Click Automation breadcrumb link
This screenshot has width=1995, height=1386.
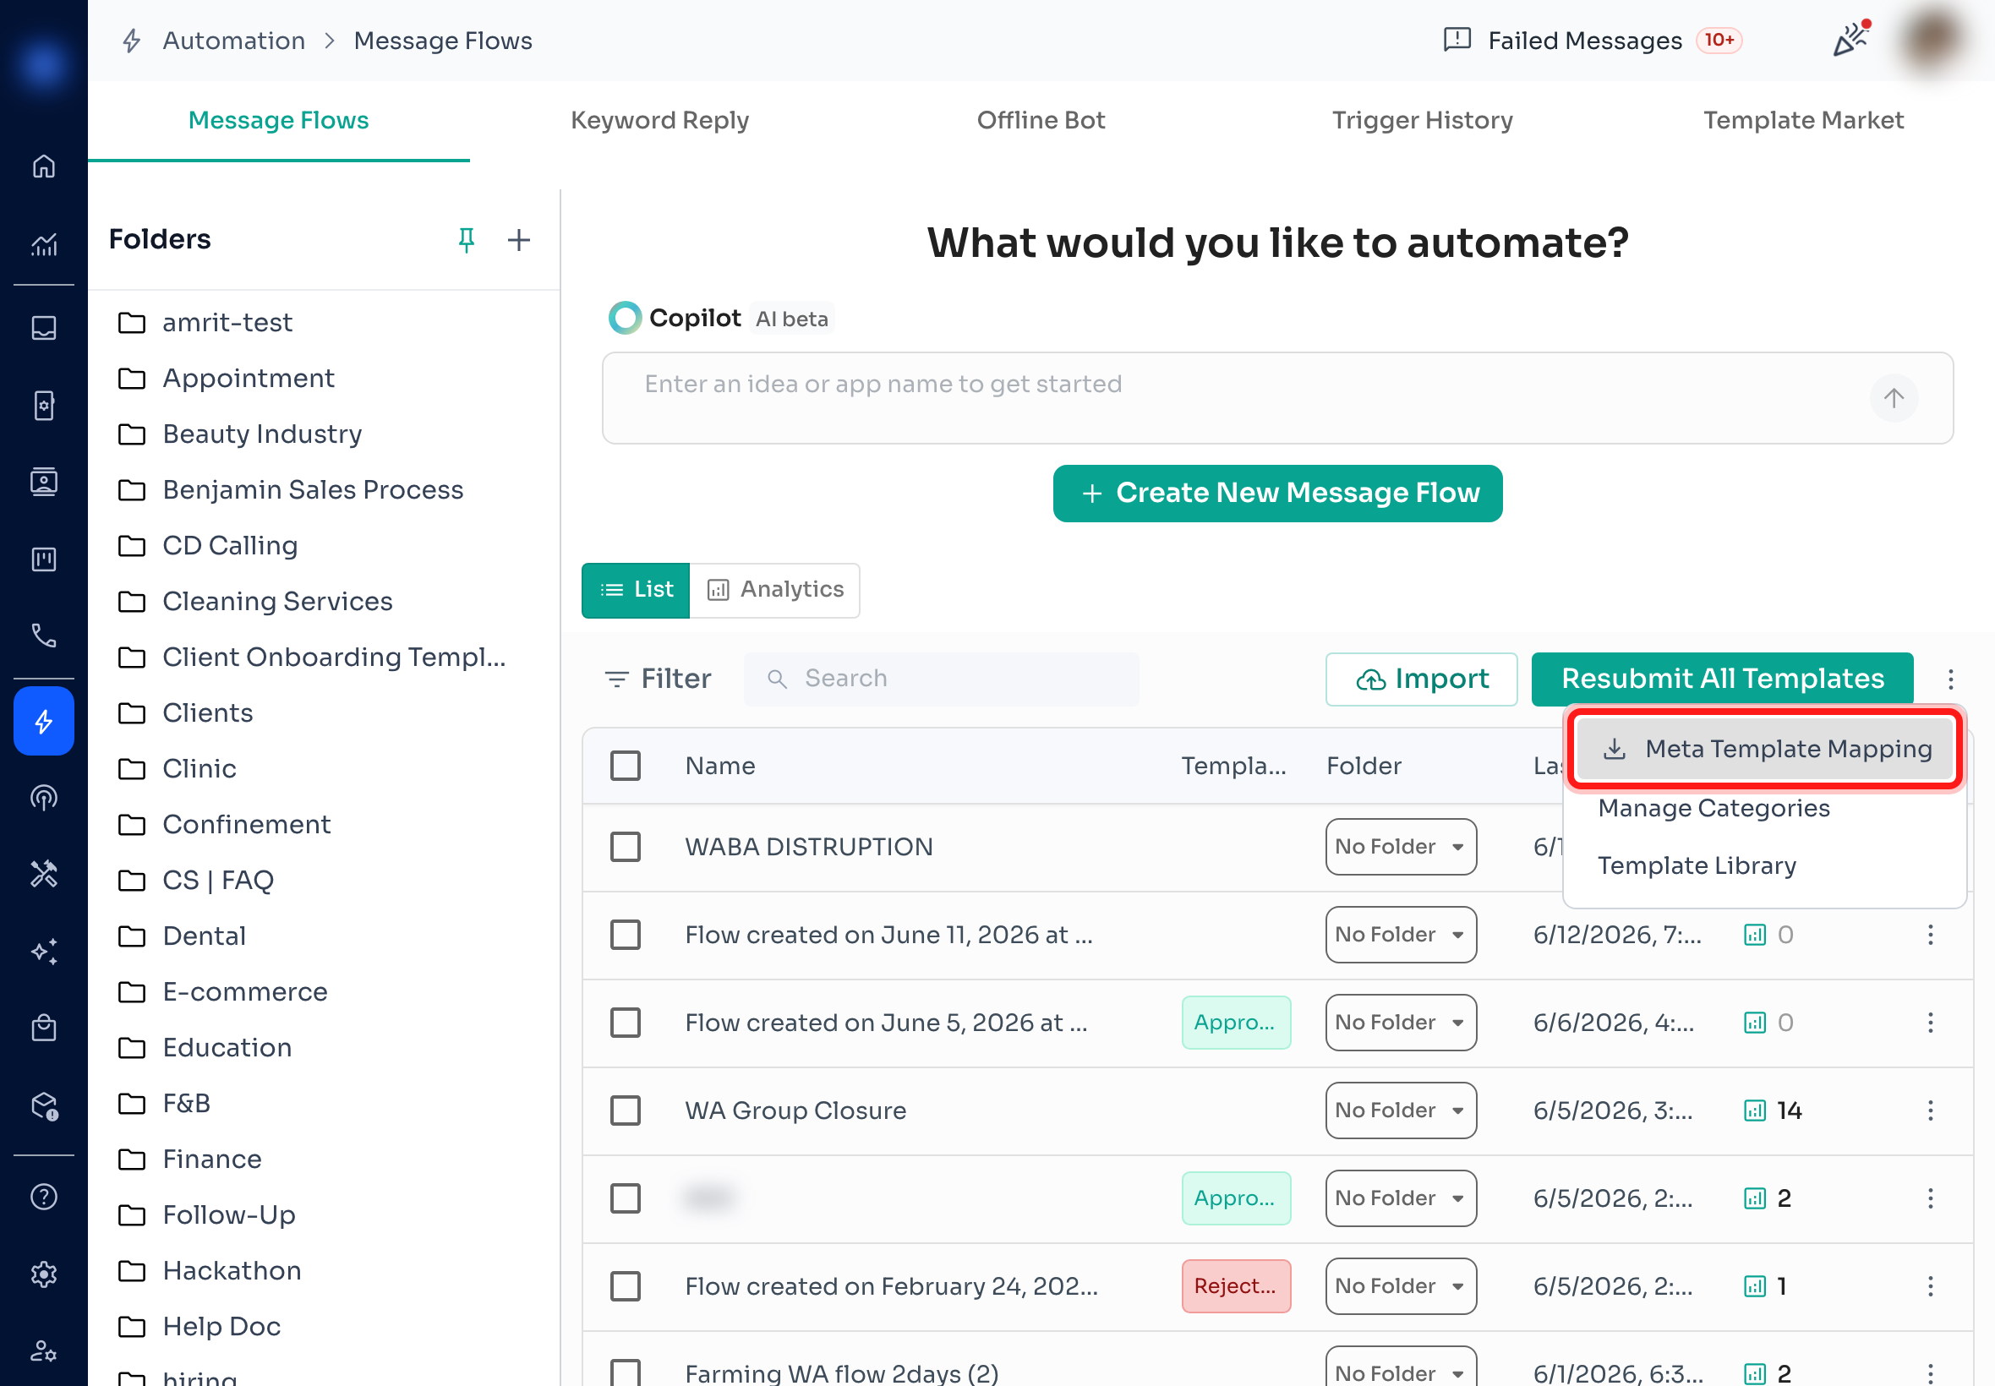point(233,40)
